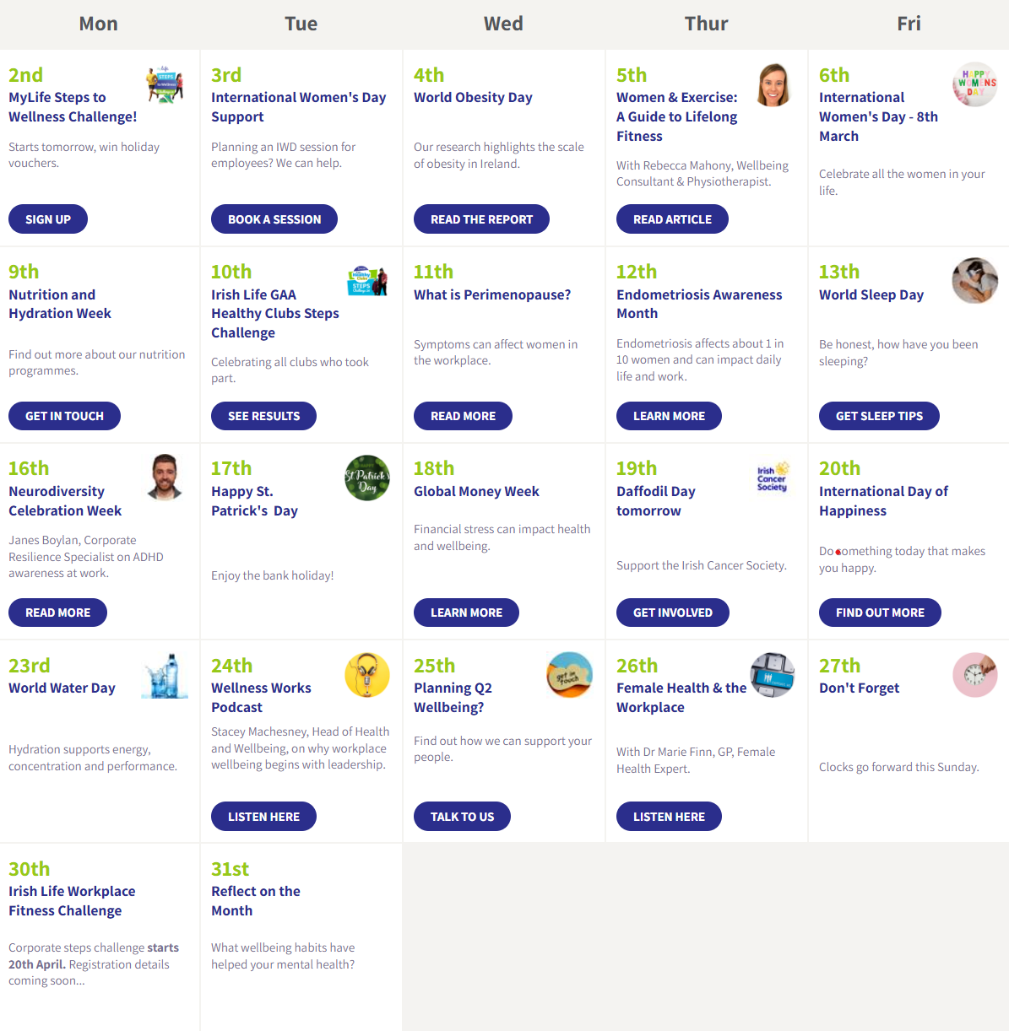
Task: Click Listen Here under Wellness Works Podcast
Action: tap(263, 817)
